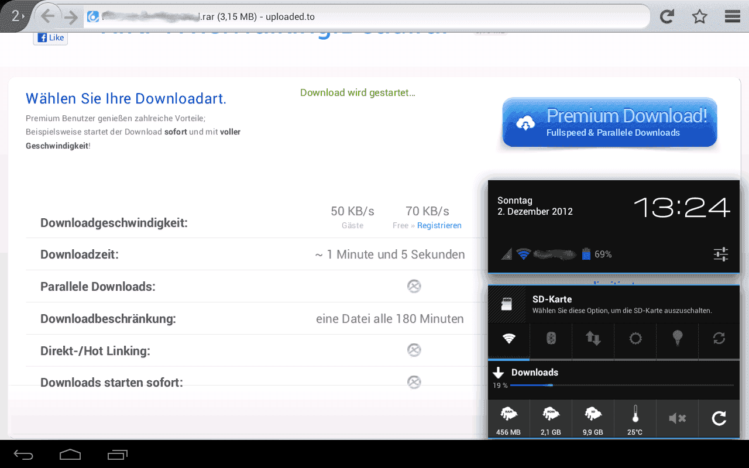
Task: Like the page on Facebook
Action: 50,37
